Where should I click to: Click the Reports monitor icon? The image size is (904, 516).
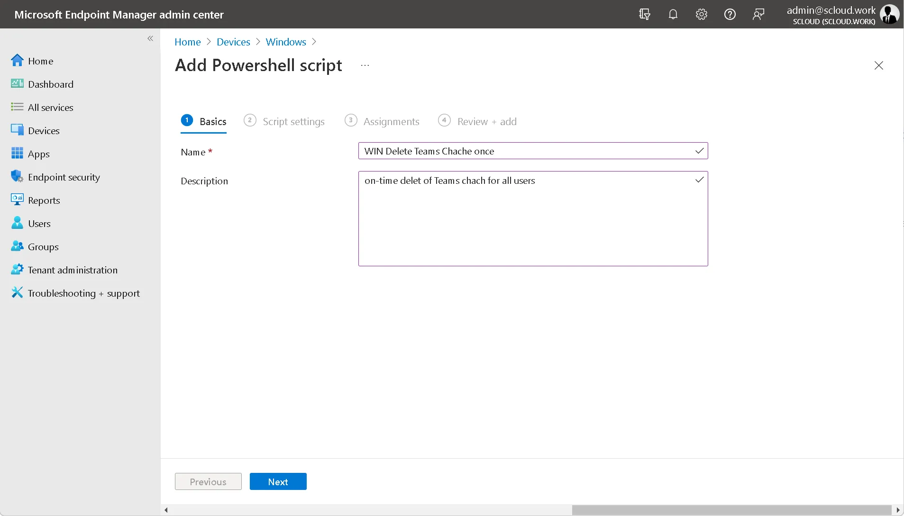[x=17, y=199]
